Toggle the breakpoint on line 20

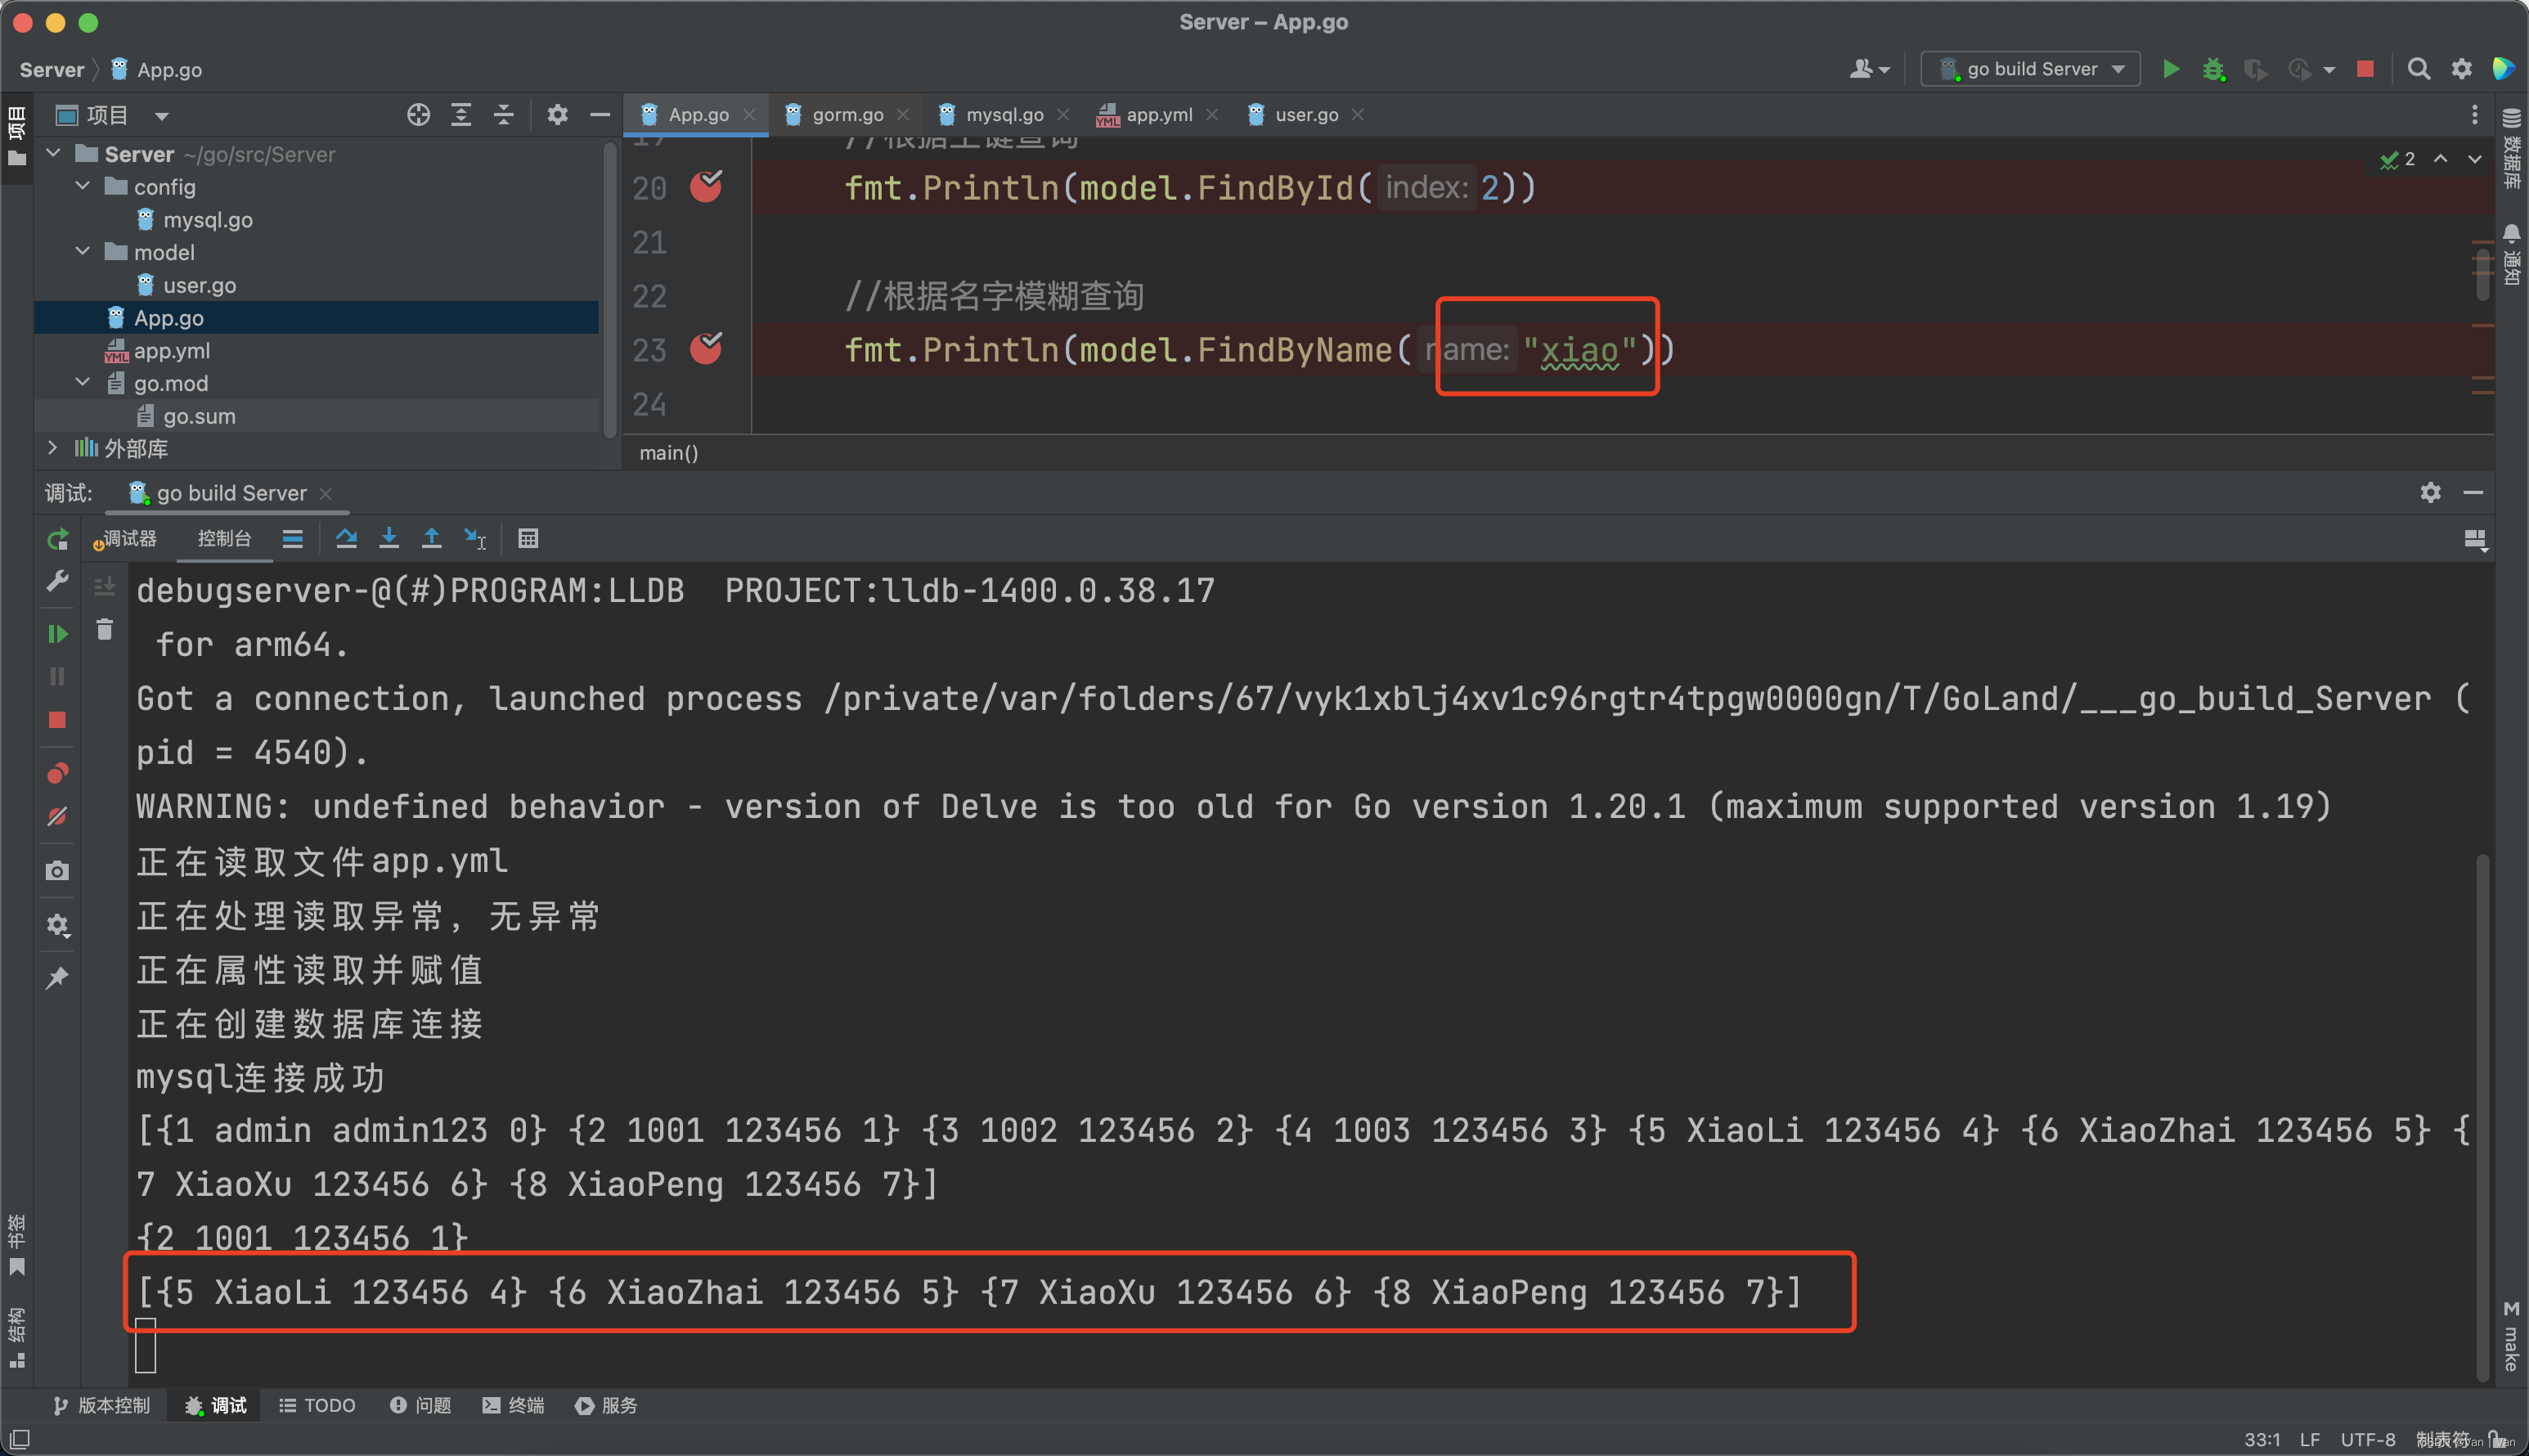click(x=706, y=187)
